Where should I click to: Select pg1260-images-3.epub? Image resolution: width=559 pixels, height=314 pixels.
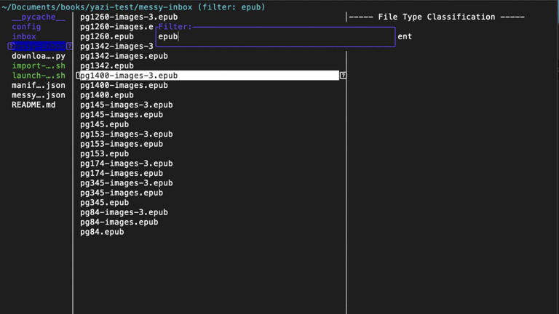tap(129, 17)
